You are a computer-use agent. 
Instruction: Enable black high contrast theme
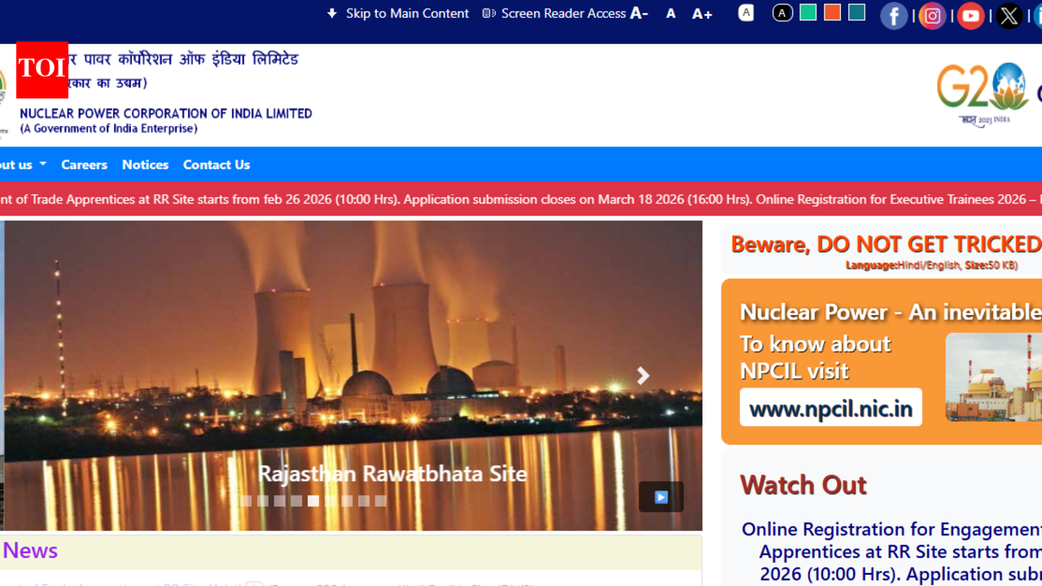pos(782,13)
